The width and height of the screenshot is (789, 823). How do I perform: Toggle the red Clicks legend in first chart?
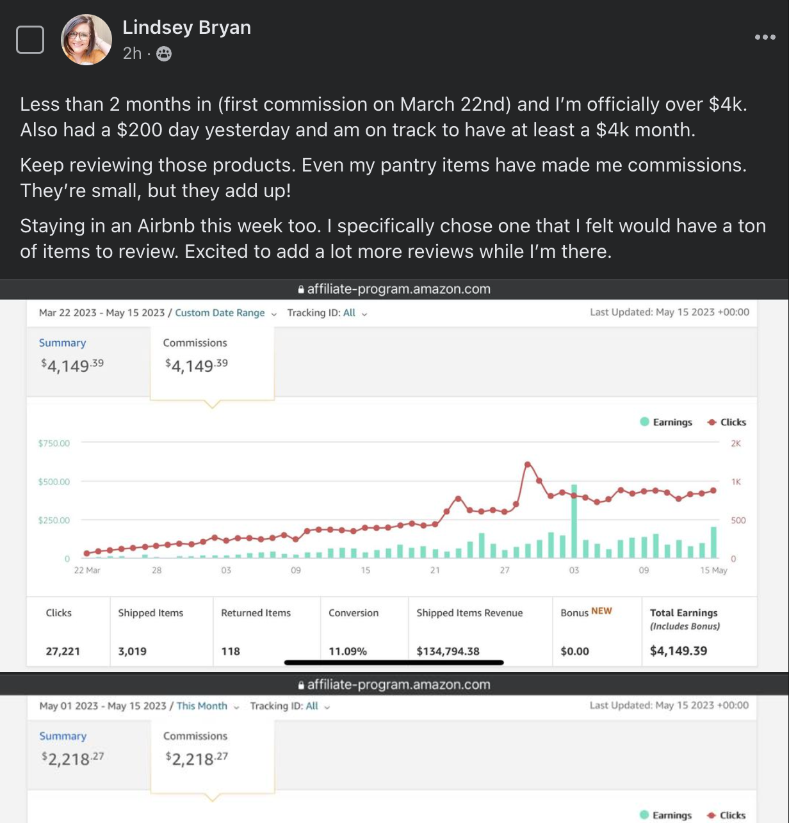click(727, 422)
